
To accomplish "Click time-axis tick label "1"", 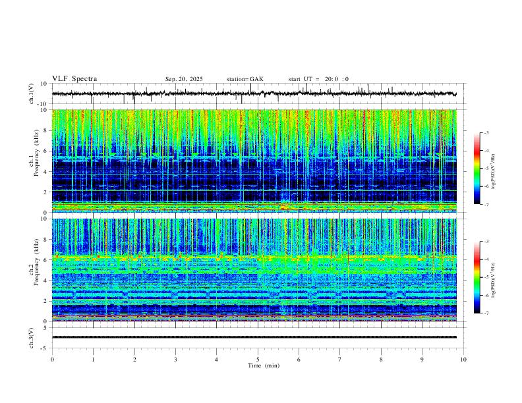I will [x=93, y=360].
